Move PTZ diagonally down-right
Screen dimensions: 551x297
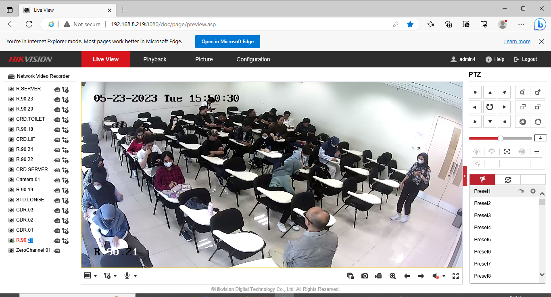[504, 121]
